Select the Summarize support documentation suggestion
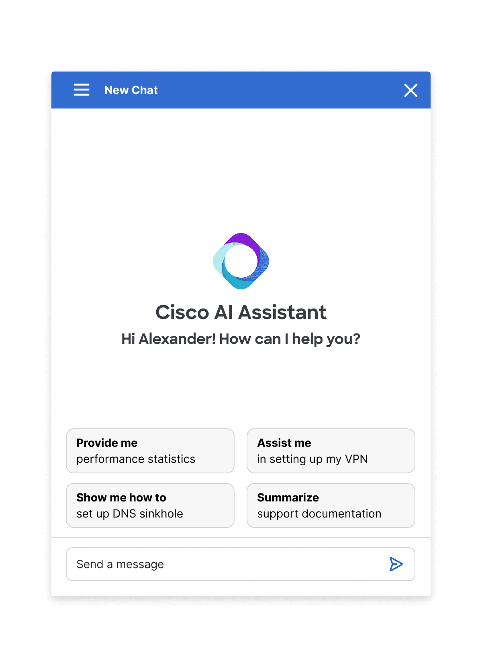Image resolution: width=482 pixels, height=669 pixels. (331, 505)
